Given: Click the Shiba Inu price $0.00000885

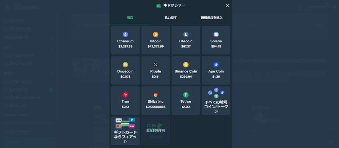Looking at the screenshot, I should coord(156,107).
